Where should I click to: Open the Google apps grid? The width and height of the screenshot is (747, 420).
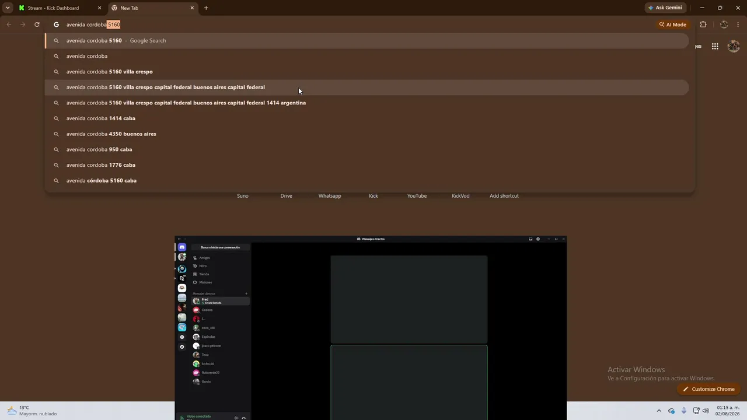click(715, 46)
